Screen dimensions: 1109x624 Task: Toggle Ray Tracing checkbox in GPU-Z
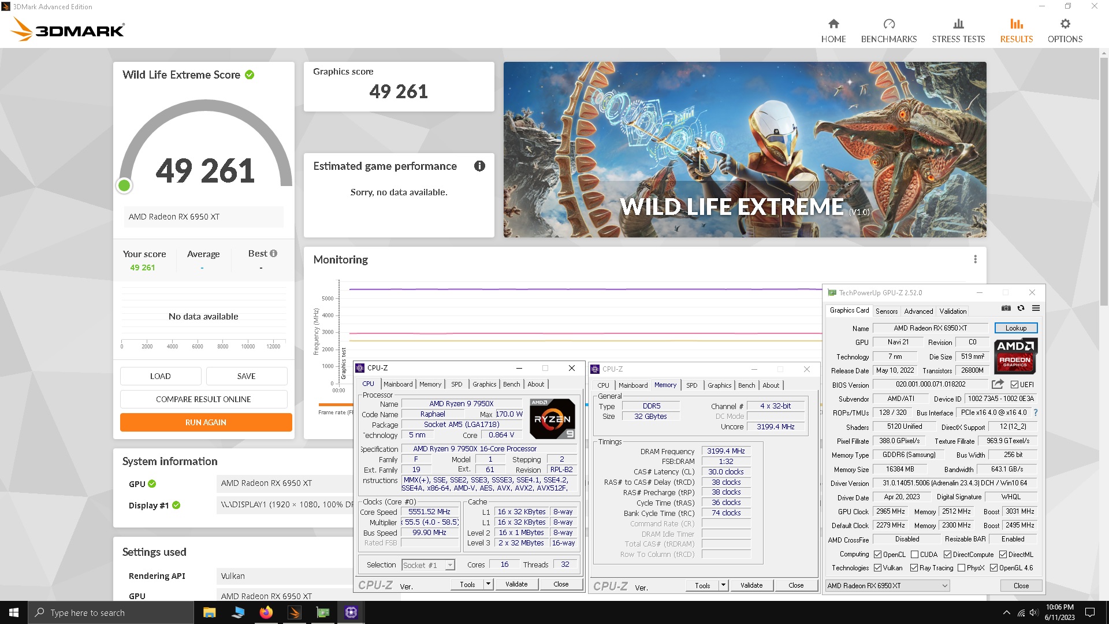coord(914,568)
